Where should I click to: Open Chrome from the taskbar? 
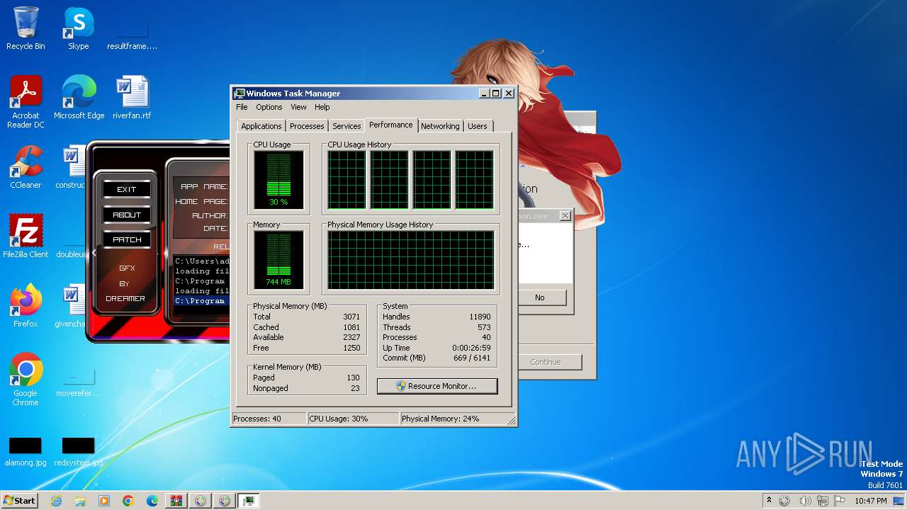(128, 501)
